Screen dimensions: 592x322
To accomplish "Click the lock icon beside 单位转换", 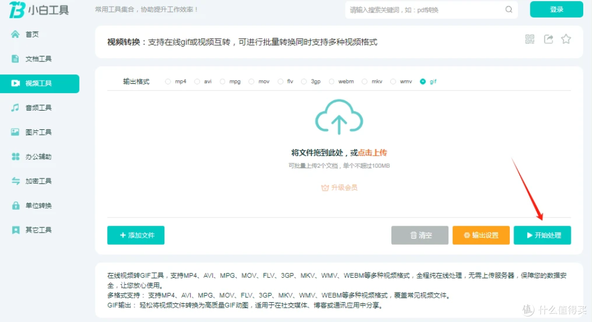I will coord(15,205).
